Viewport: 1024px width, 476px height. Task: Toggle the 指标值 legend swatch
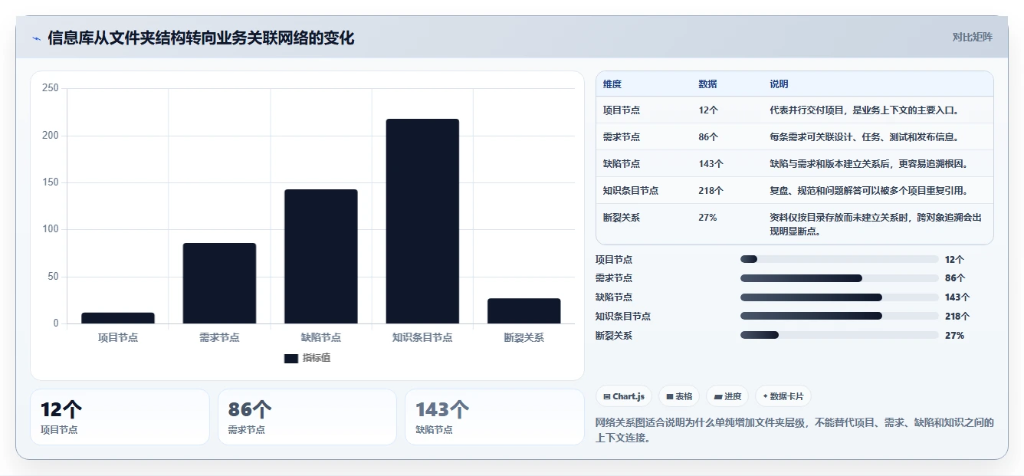point(290,358)
